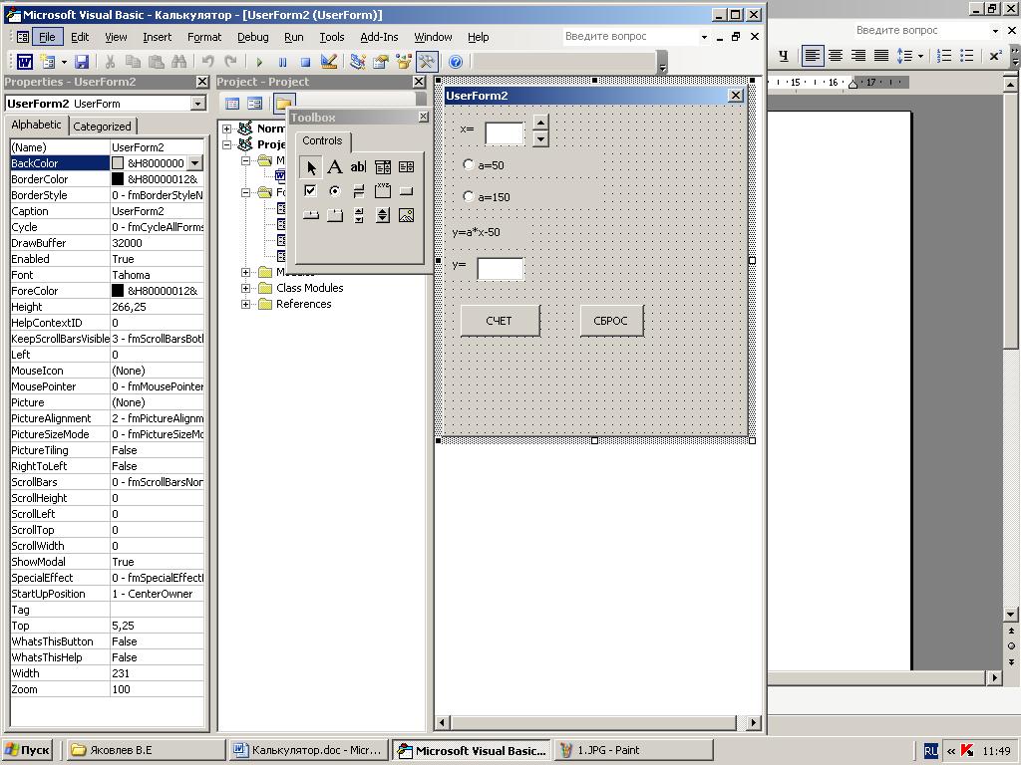Viewport: 1021px width, 765px height.
Task: Click the Reset stop toolbar icon
Action: (305, 63)
